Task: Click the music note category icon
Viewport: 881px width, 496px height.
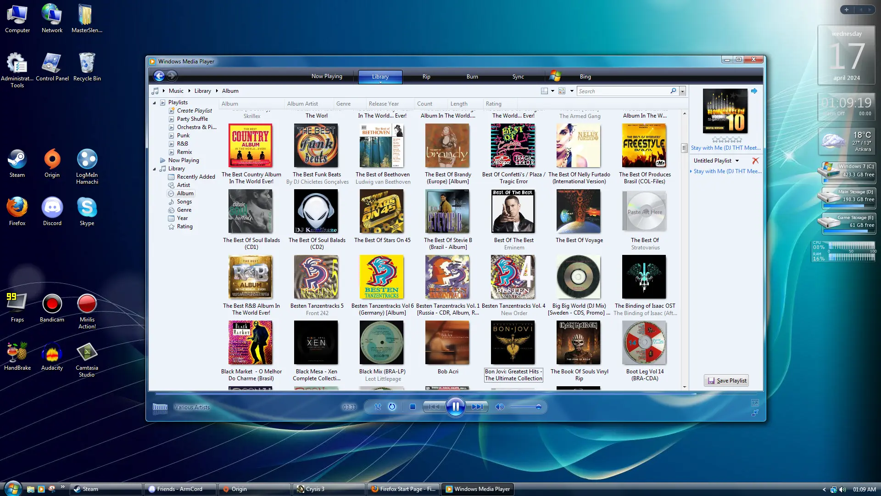Action: 156,91
